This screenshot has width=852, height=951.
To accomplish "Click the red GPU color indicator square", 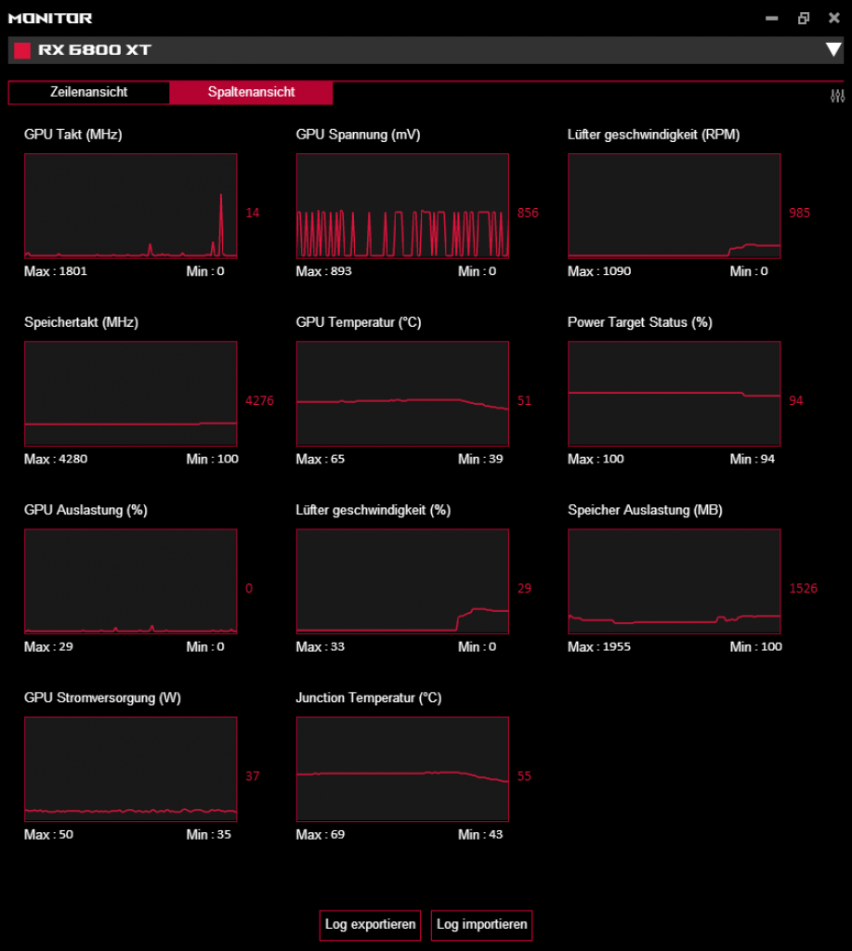I will click(22, 50).
